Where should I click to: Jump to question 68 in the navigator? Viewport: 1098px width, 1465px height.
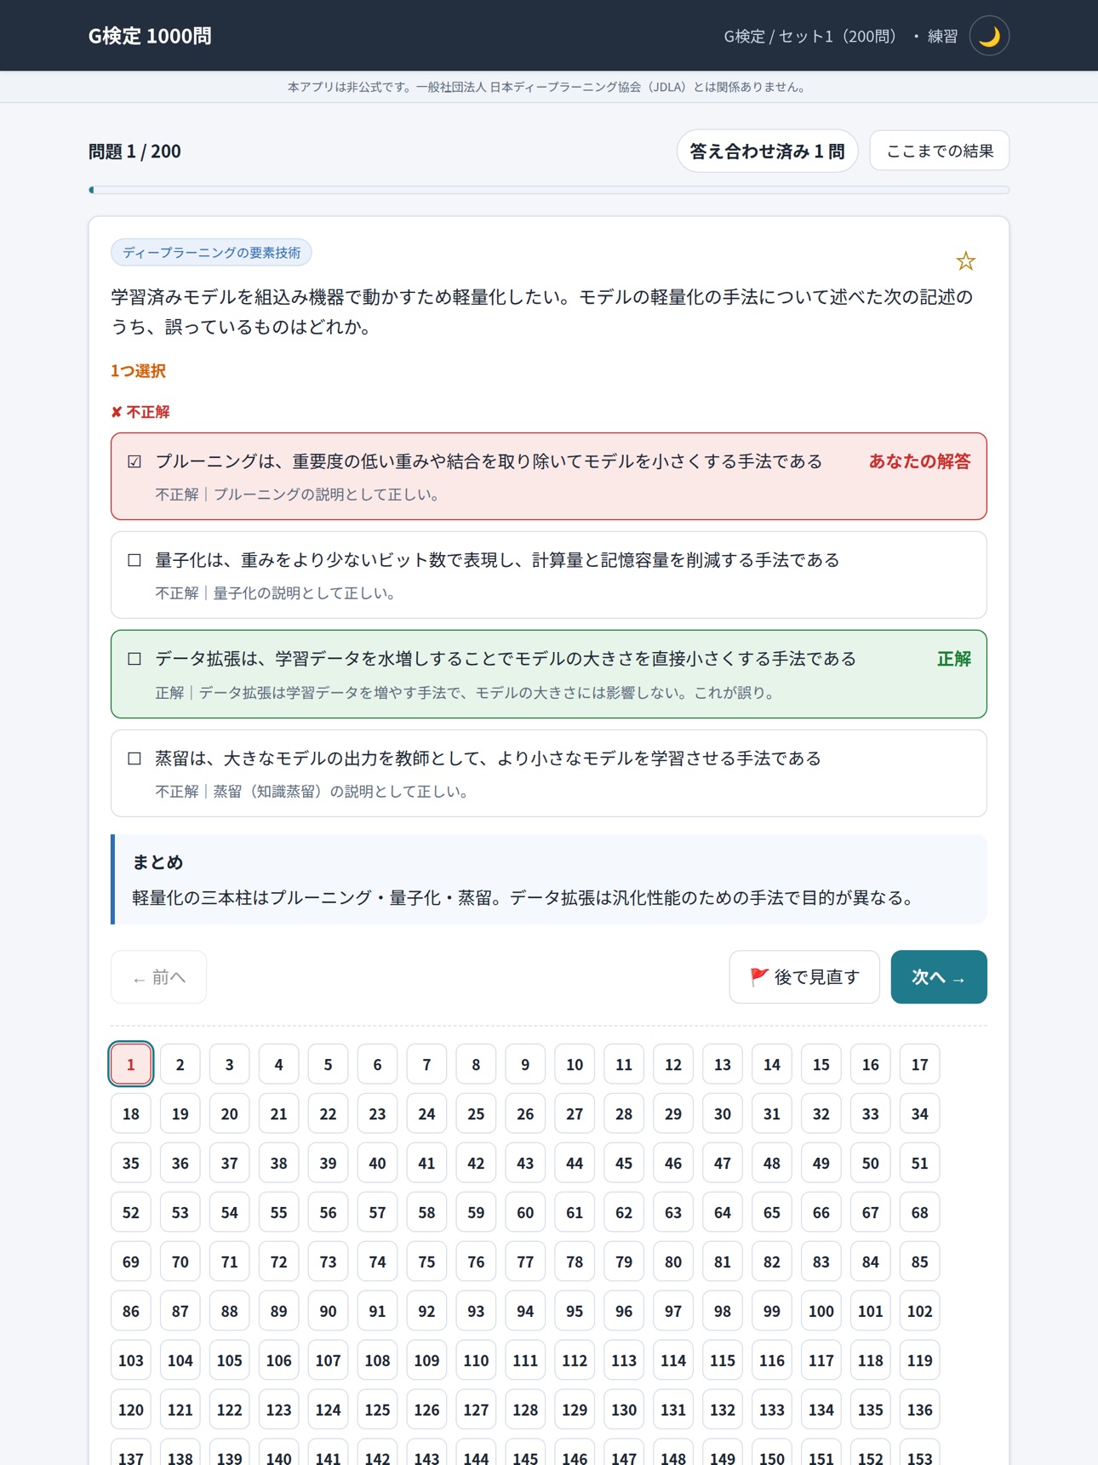tap(920, 1212)
